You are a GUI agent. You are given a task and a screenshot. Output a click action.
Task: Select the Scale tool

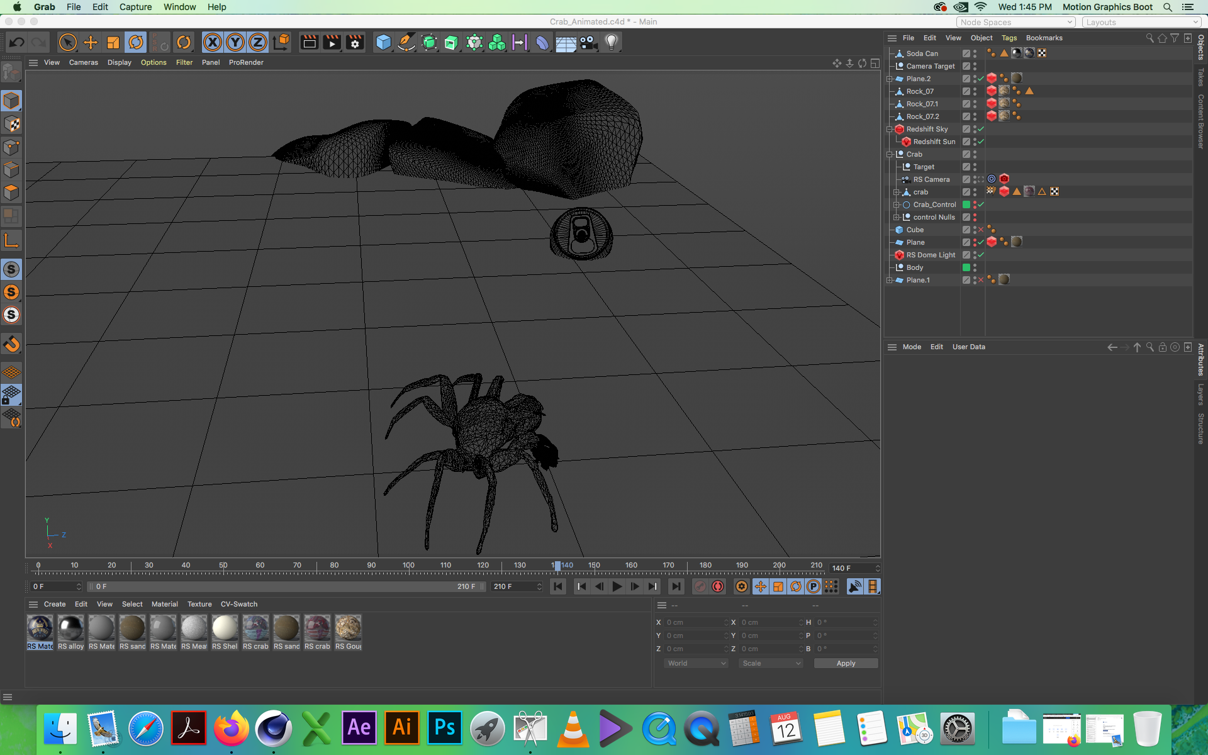pyautogui.click(x=113, y=43)
